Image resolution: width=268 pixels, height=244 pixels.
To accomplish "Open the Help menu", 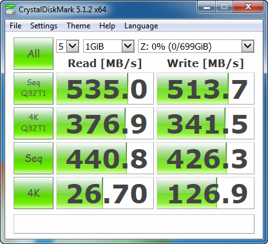I will coord(107,26).
